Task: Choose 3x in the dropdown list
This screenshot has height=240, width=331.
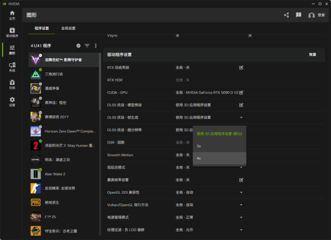Action: tap(219, 146)
